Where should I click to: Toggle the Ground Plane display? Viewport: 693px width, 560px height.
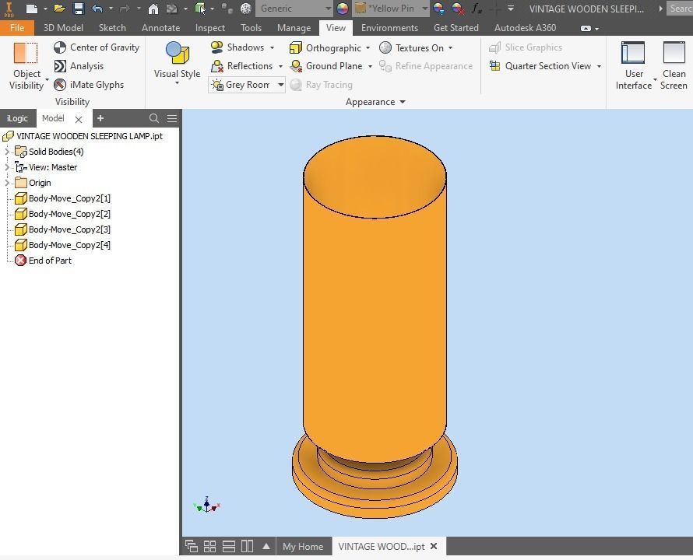point(326,66)
